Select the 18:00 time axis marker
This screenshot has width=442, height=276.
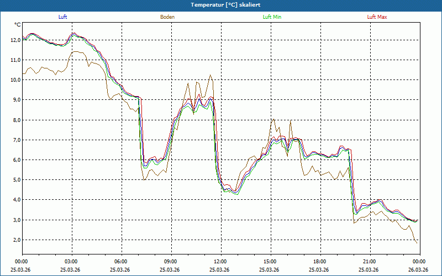319,262
